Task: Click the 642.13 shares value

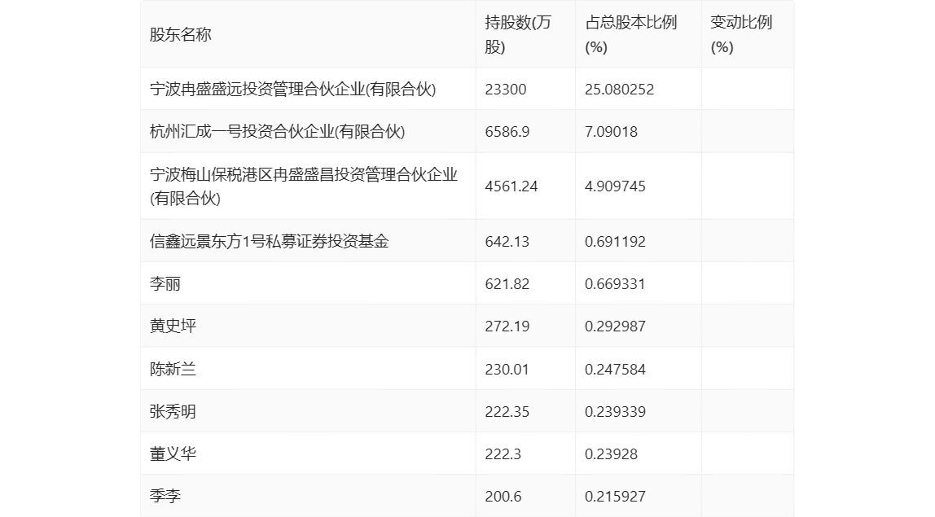Action: [x=507, y=242]
